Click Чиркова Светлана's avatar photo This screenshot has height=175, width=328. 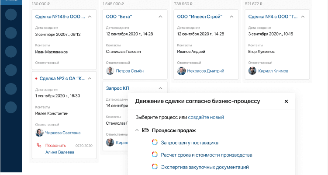pos(39,133)
